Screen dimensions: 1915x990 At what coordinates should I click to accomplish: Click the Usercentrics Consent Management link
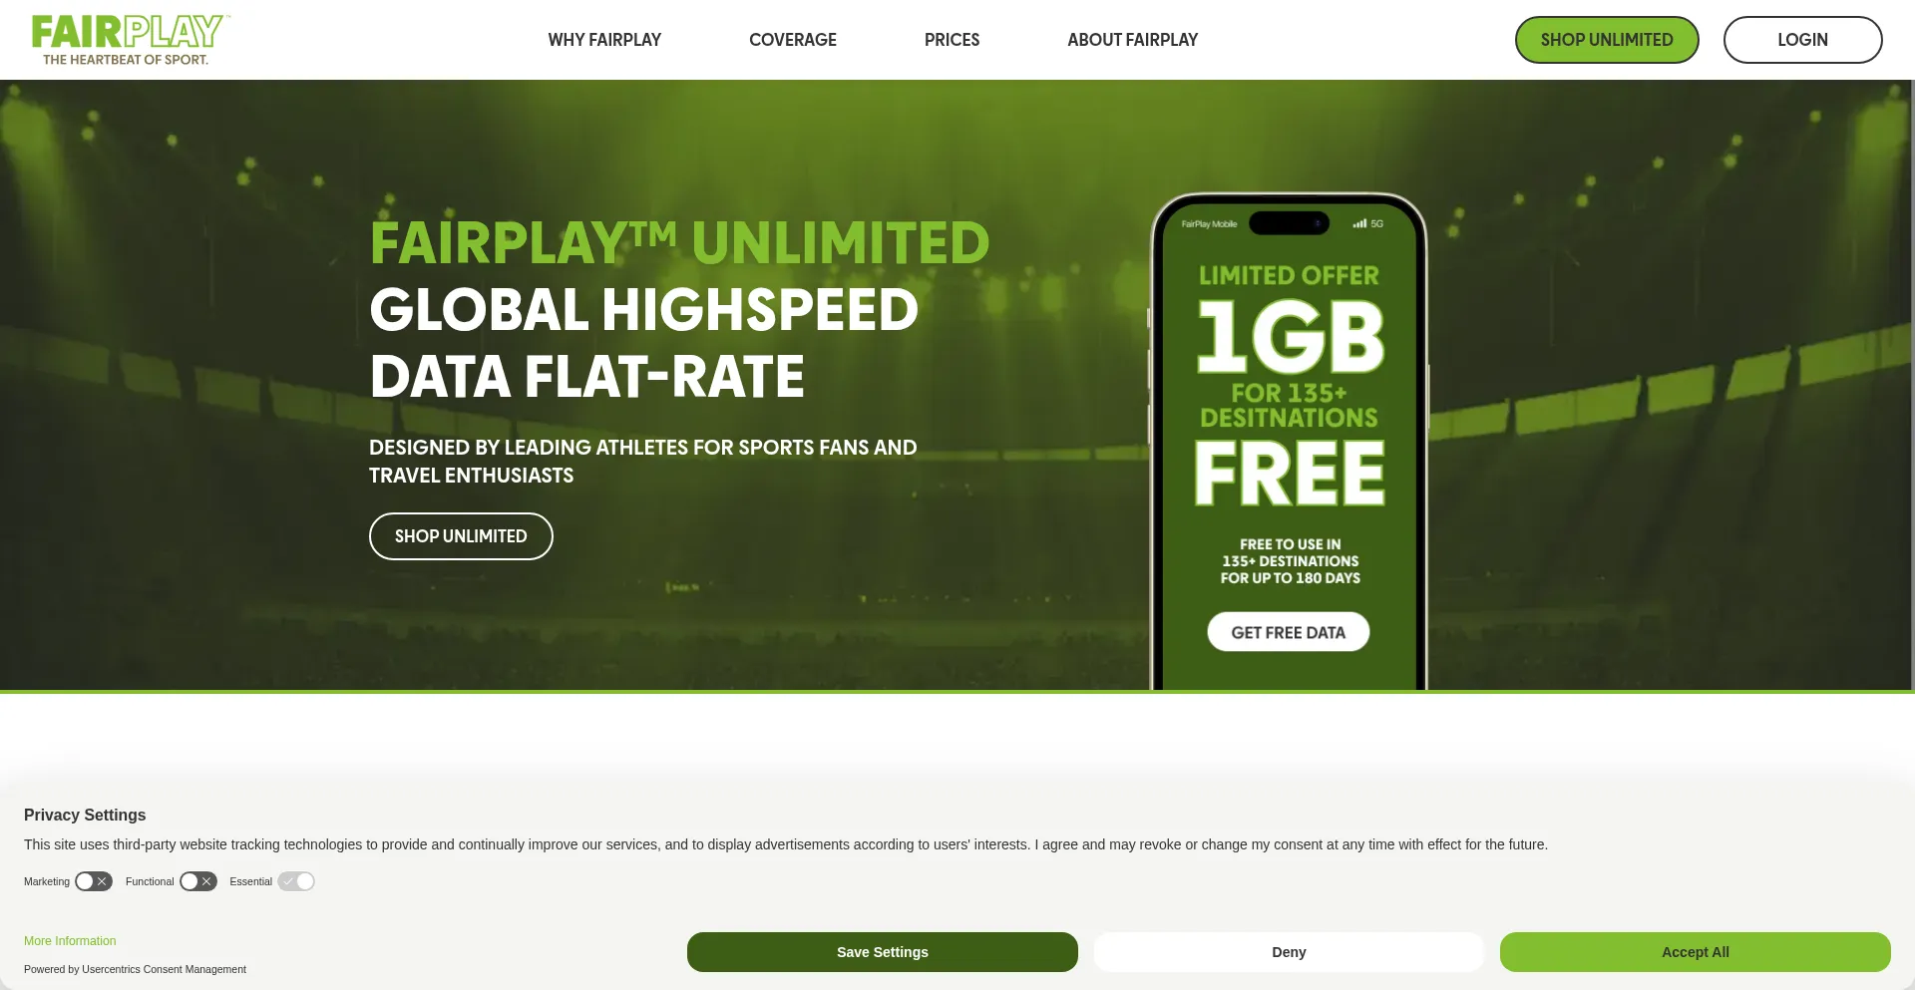coord(164,969)
